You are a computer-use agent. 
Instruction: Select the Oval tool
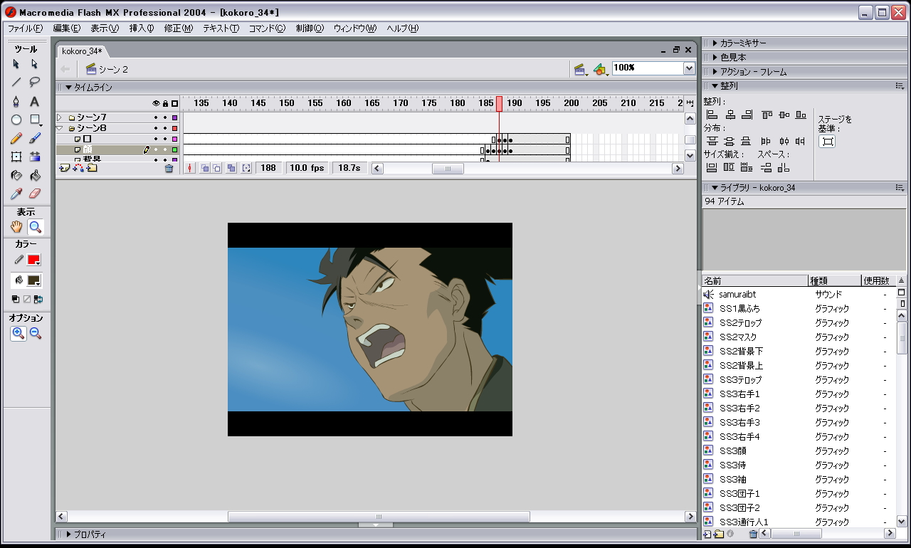click(16, 120)
